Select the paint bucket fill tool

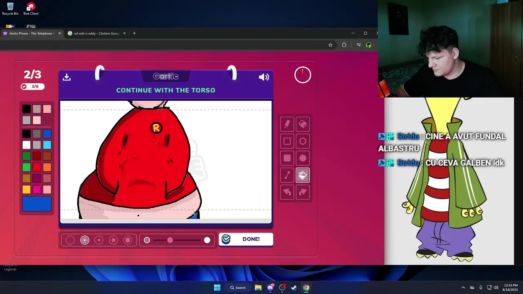303,175
